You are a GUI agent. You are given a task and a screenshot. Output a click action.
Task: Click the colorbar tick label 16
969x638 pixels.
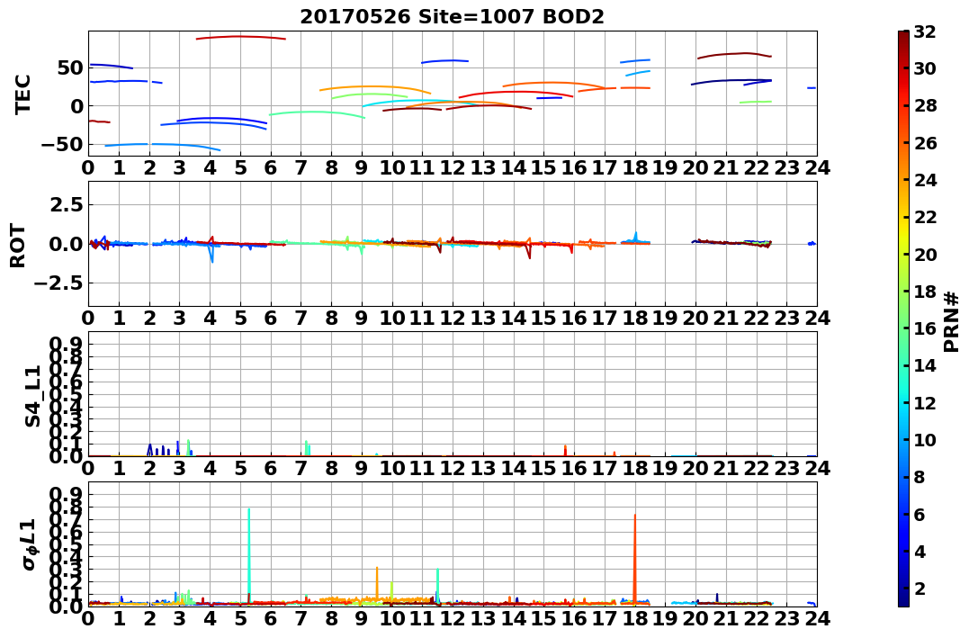pyautogui.click(x=925, y=328)
